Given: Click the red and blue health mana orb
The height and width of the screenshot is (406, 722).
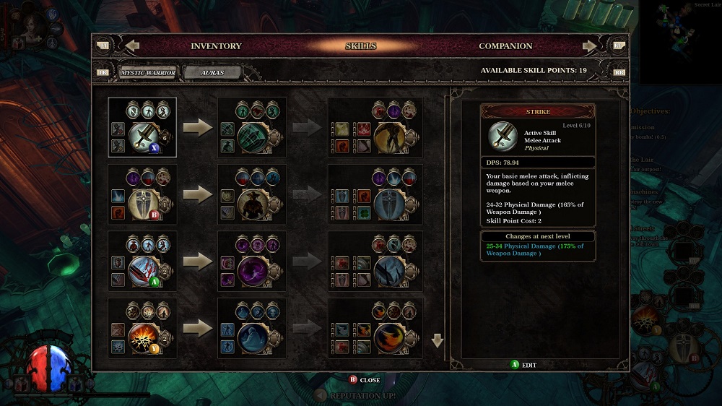Looking at the screenshot, I should point(49,368).
